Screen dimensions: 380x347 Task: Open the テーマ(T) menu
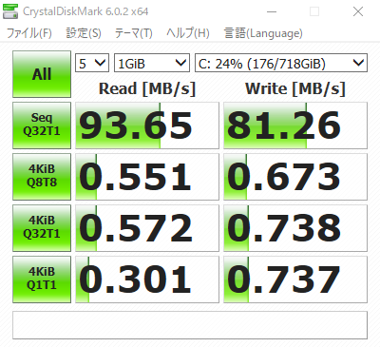pos(134,33)
